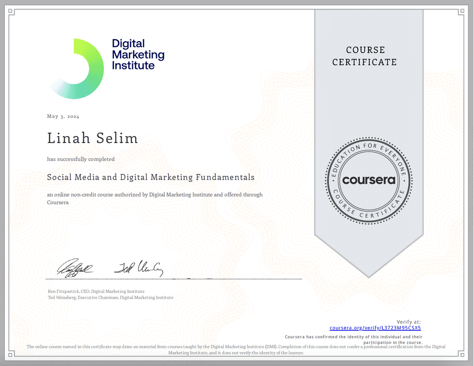
Task: Click Ken Fitzpatrick's signature
Action: [x=75, y=268]
